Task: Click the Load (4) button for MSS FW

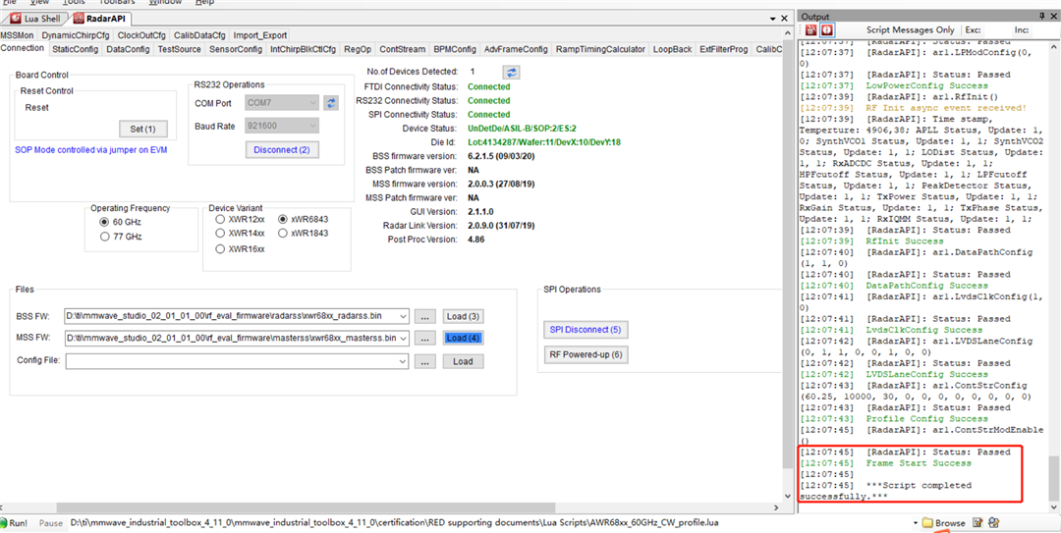Action: [x=464, y=338]
